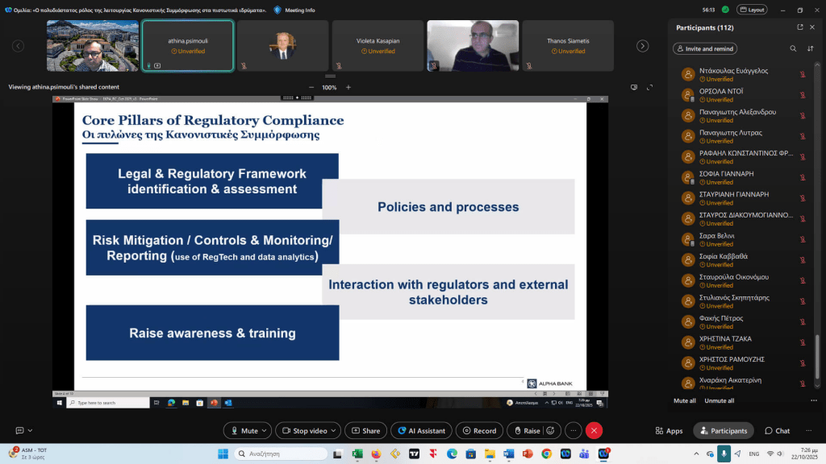Expand the Stop video options arrow
Viewport: 826px width, 464px height.
pos(334,431)
